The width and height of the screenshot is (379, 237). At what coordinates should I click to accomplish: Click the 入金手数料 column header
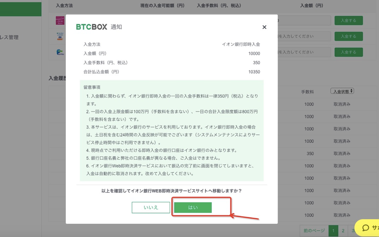click(219, 6)
